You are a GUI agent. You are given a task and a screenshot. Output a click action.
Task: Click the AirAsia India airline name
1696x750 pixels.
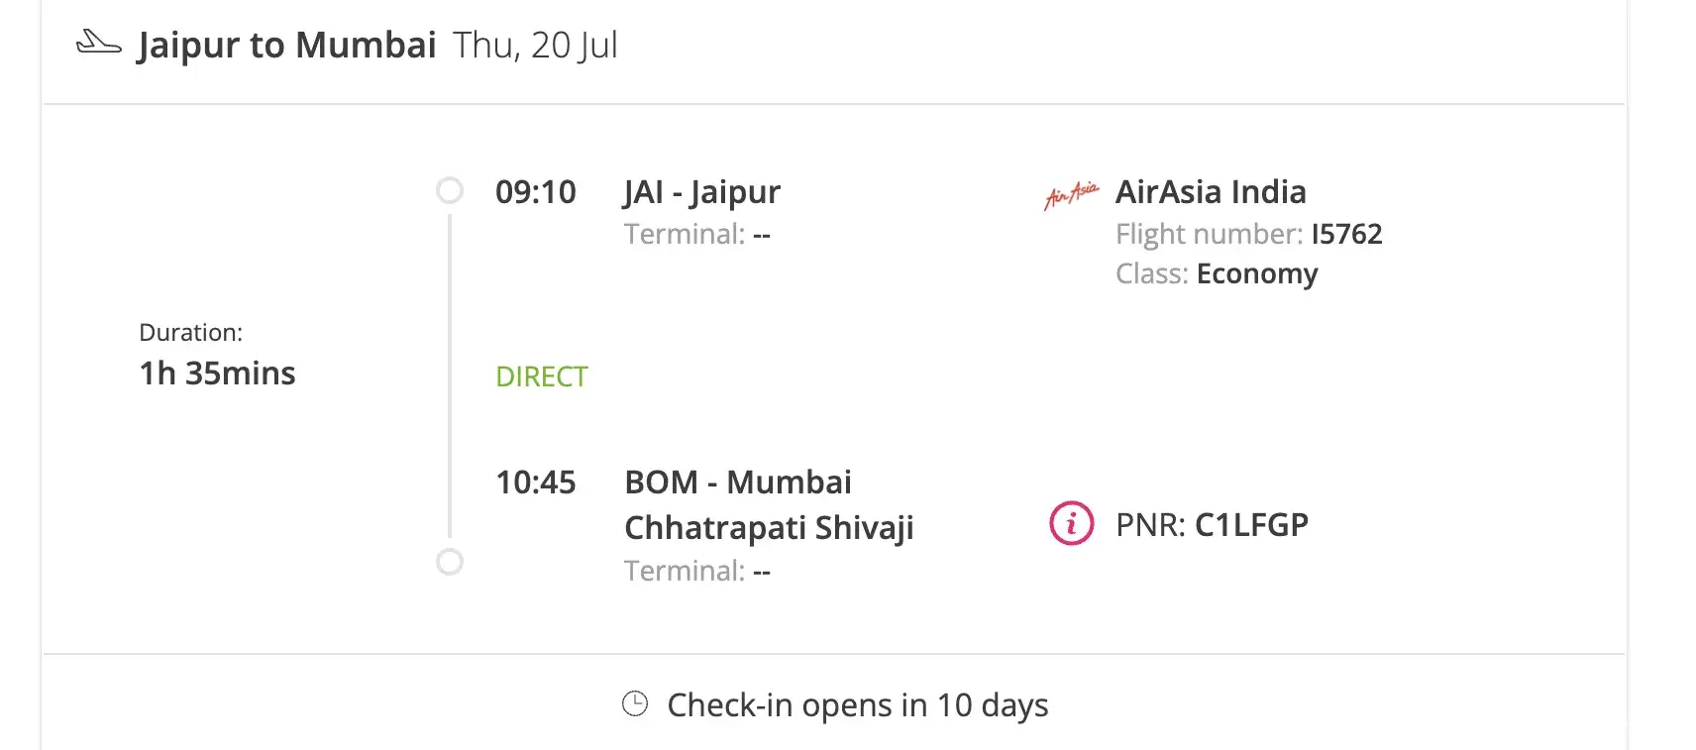tap(1211, 191)
